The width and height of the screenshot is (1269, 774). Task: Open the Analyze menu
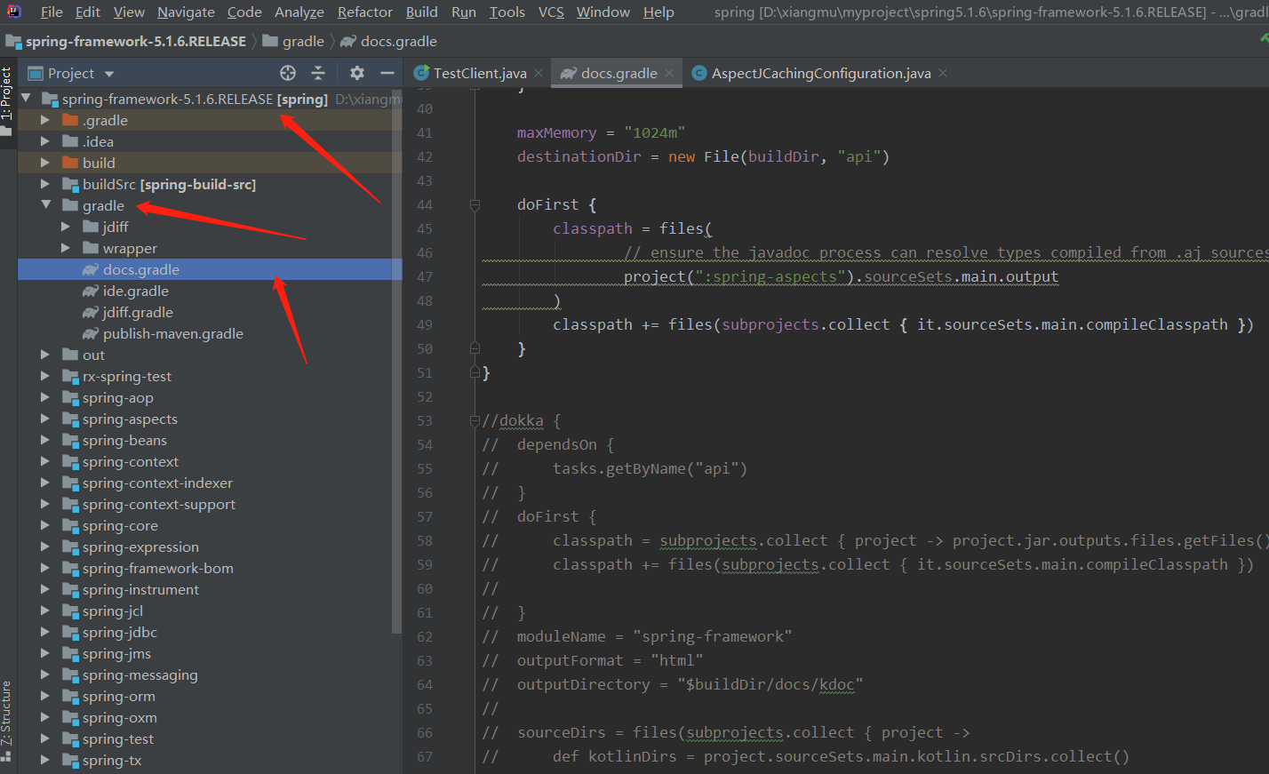[299, 12]
